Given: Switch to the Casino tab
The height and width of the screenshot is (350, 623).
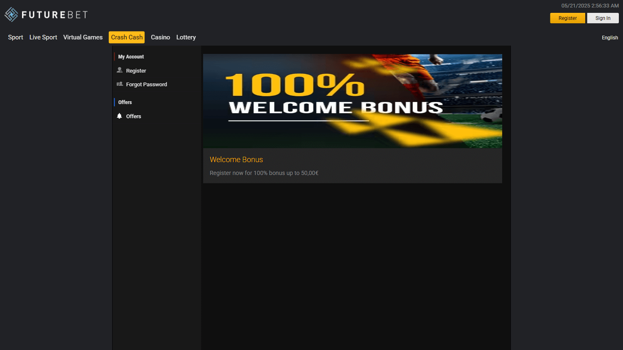Looking at the screenshot, I should pyautogui.click(x=160, y=37).
